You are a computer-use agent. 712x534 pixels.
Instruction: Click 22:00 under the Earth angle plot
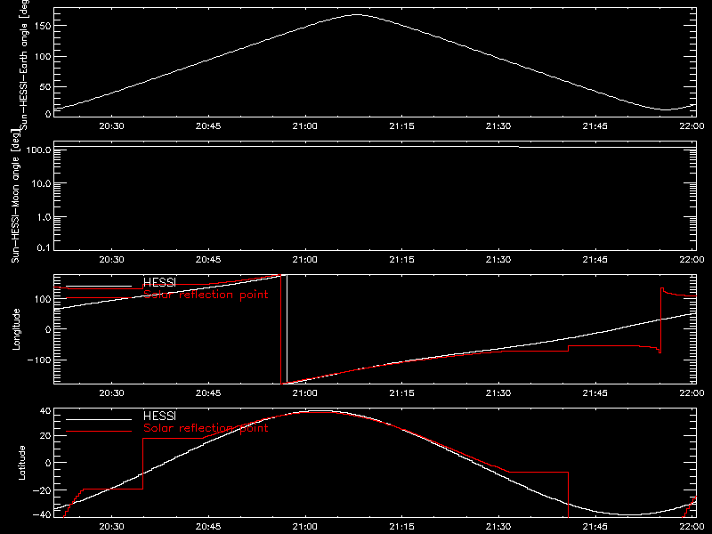692,125
